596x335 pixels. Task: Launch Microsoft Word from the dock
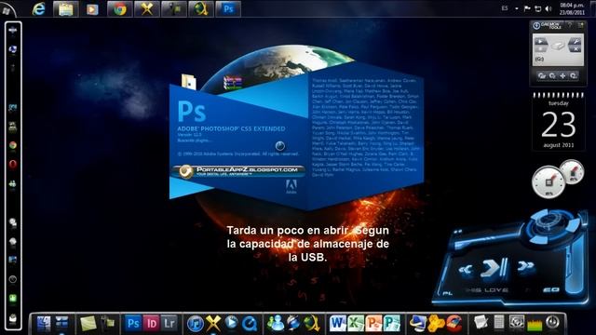click(337, 324)
